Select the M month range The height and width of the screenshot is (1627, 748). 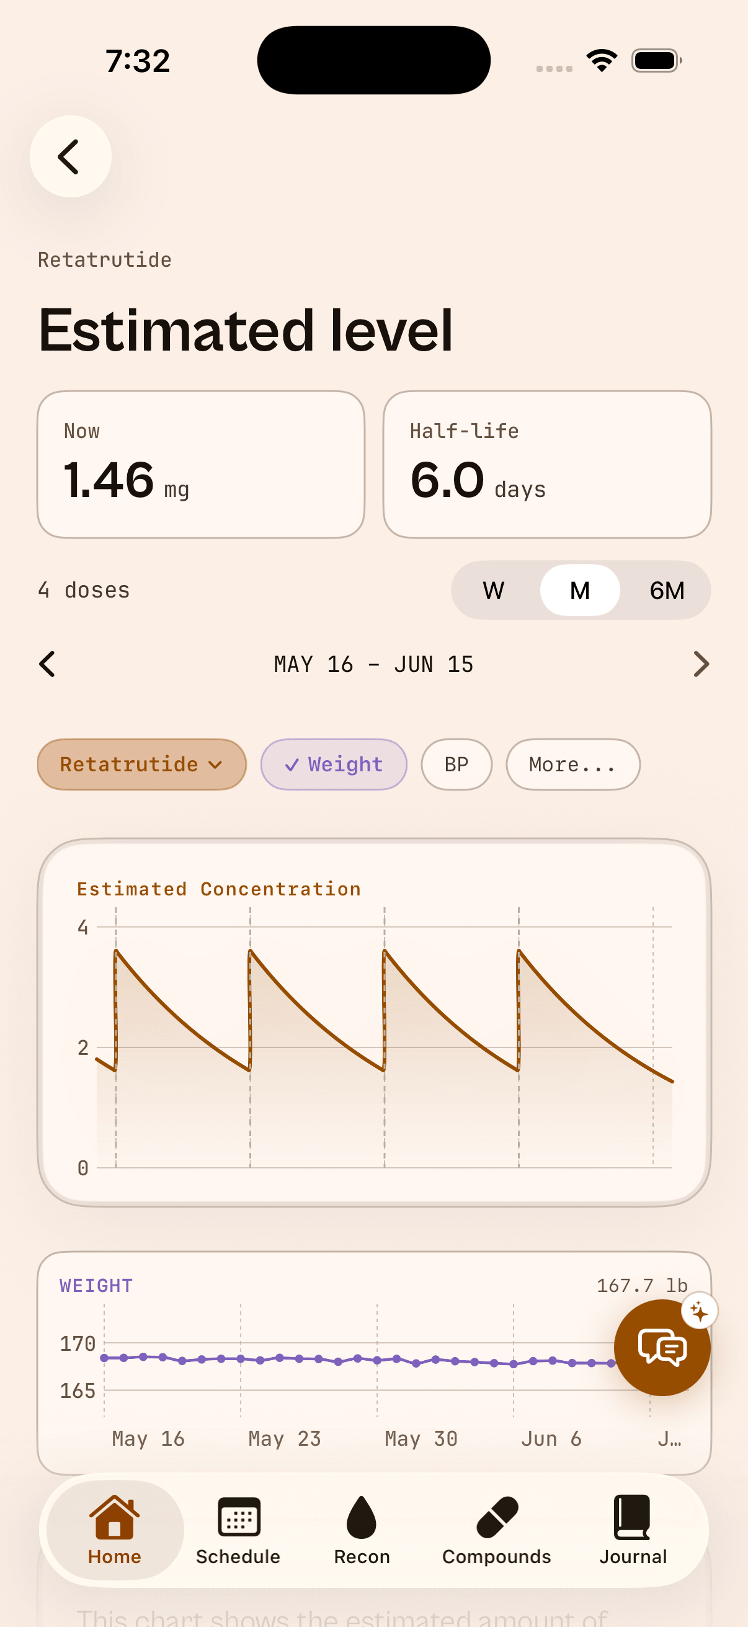579,591
